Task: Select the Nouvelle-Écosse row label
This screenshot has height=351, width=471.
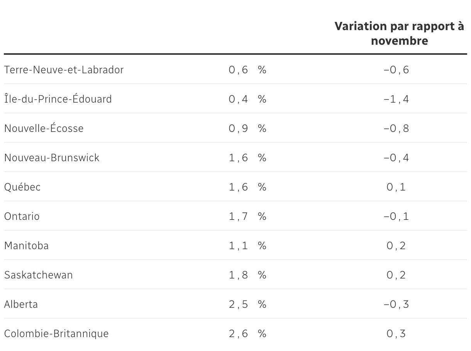Action: tap(44, 128)
